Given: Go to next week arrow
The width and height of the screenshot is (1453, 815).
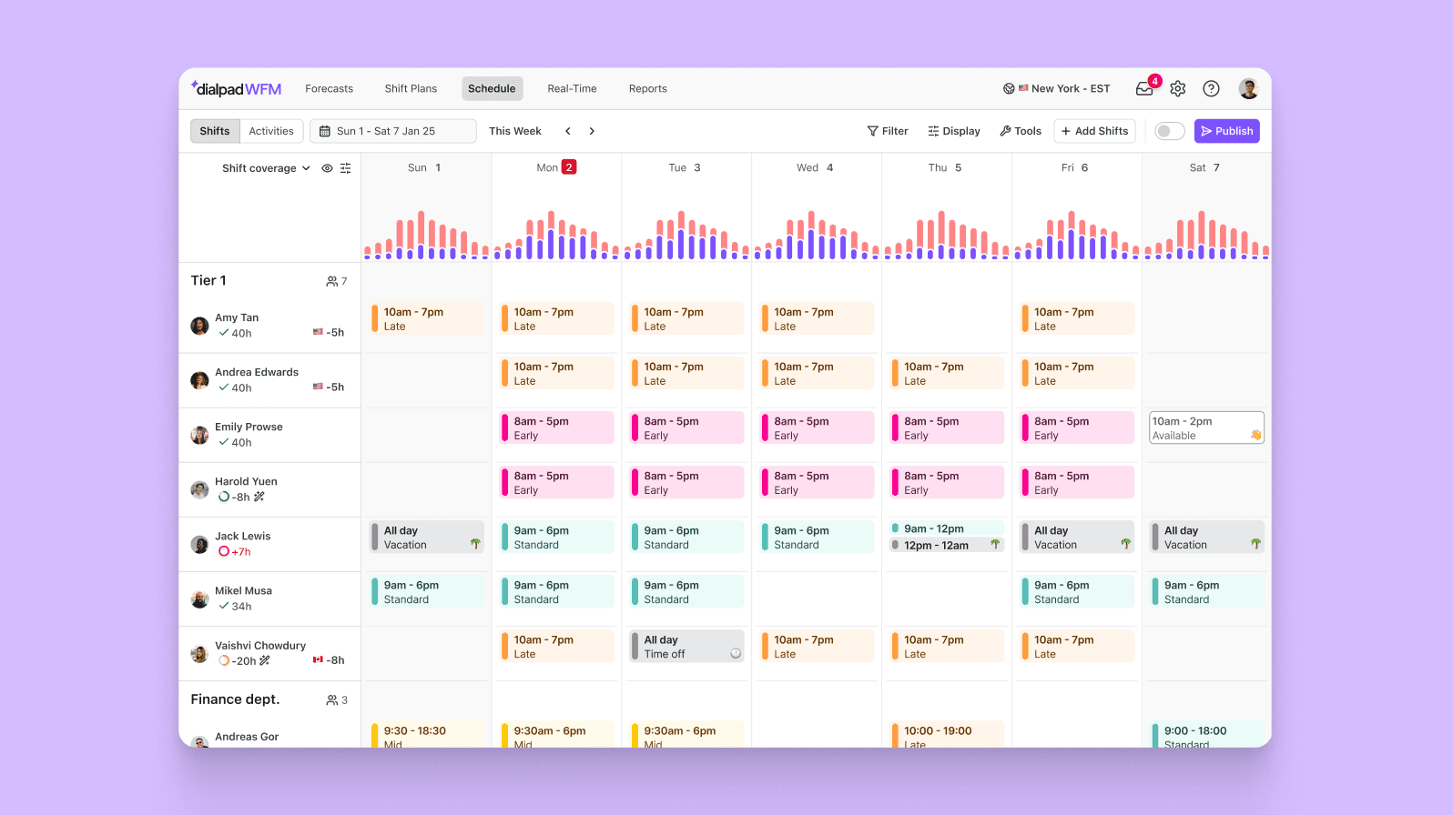Looking at the screenshot, I should [592, 131].
